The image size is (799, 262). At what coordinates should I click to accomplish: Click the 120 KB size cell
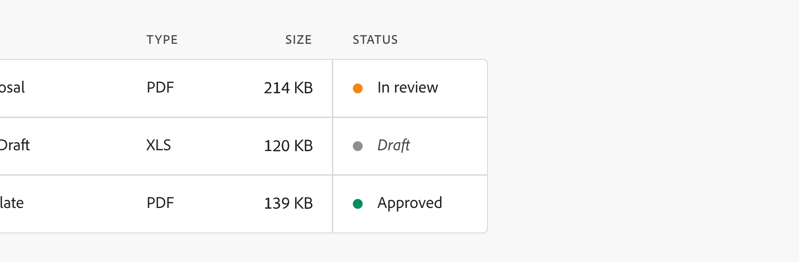pyautogui.click(x=288, y=146)
